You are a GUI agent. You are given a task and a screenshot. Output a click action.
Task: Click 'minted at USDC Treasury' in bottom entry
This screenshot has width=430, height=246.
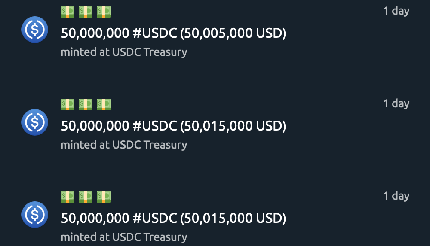tap(124, 237)
